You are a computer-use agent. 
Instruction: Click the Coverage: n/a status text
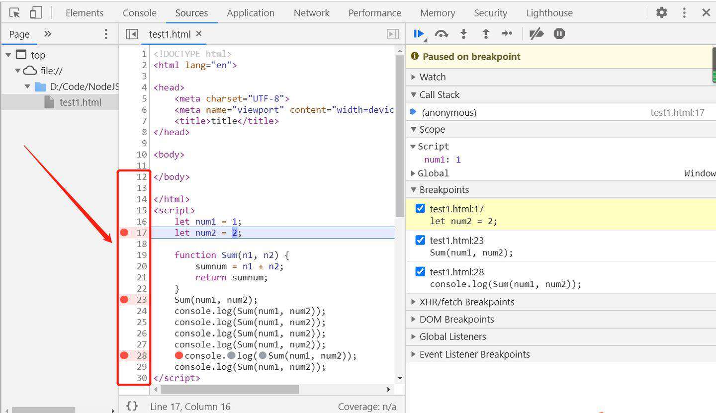(x=367, y=407)
